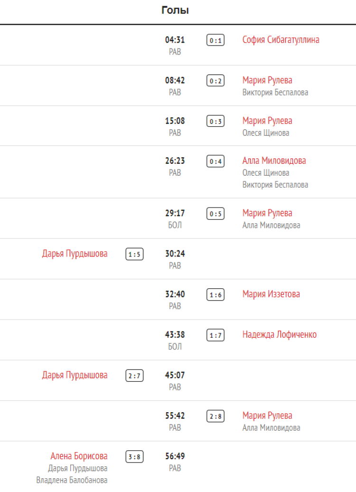Click the Голы section heading
Image resolution: width=356 pixels, height=492 pixels.
(175, 10)
